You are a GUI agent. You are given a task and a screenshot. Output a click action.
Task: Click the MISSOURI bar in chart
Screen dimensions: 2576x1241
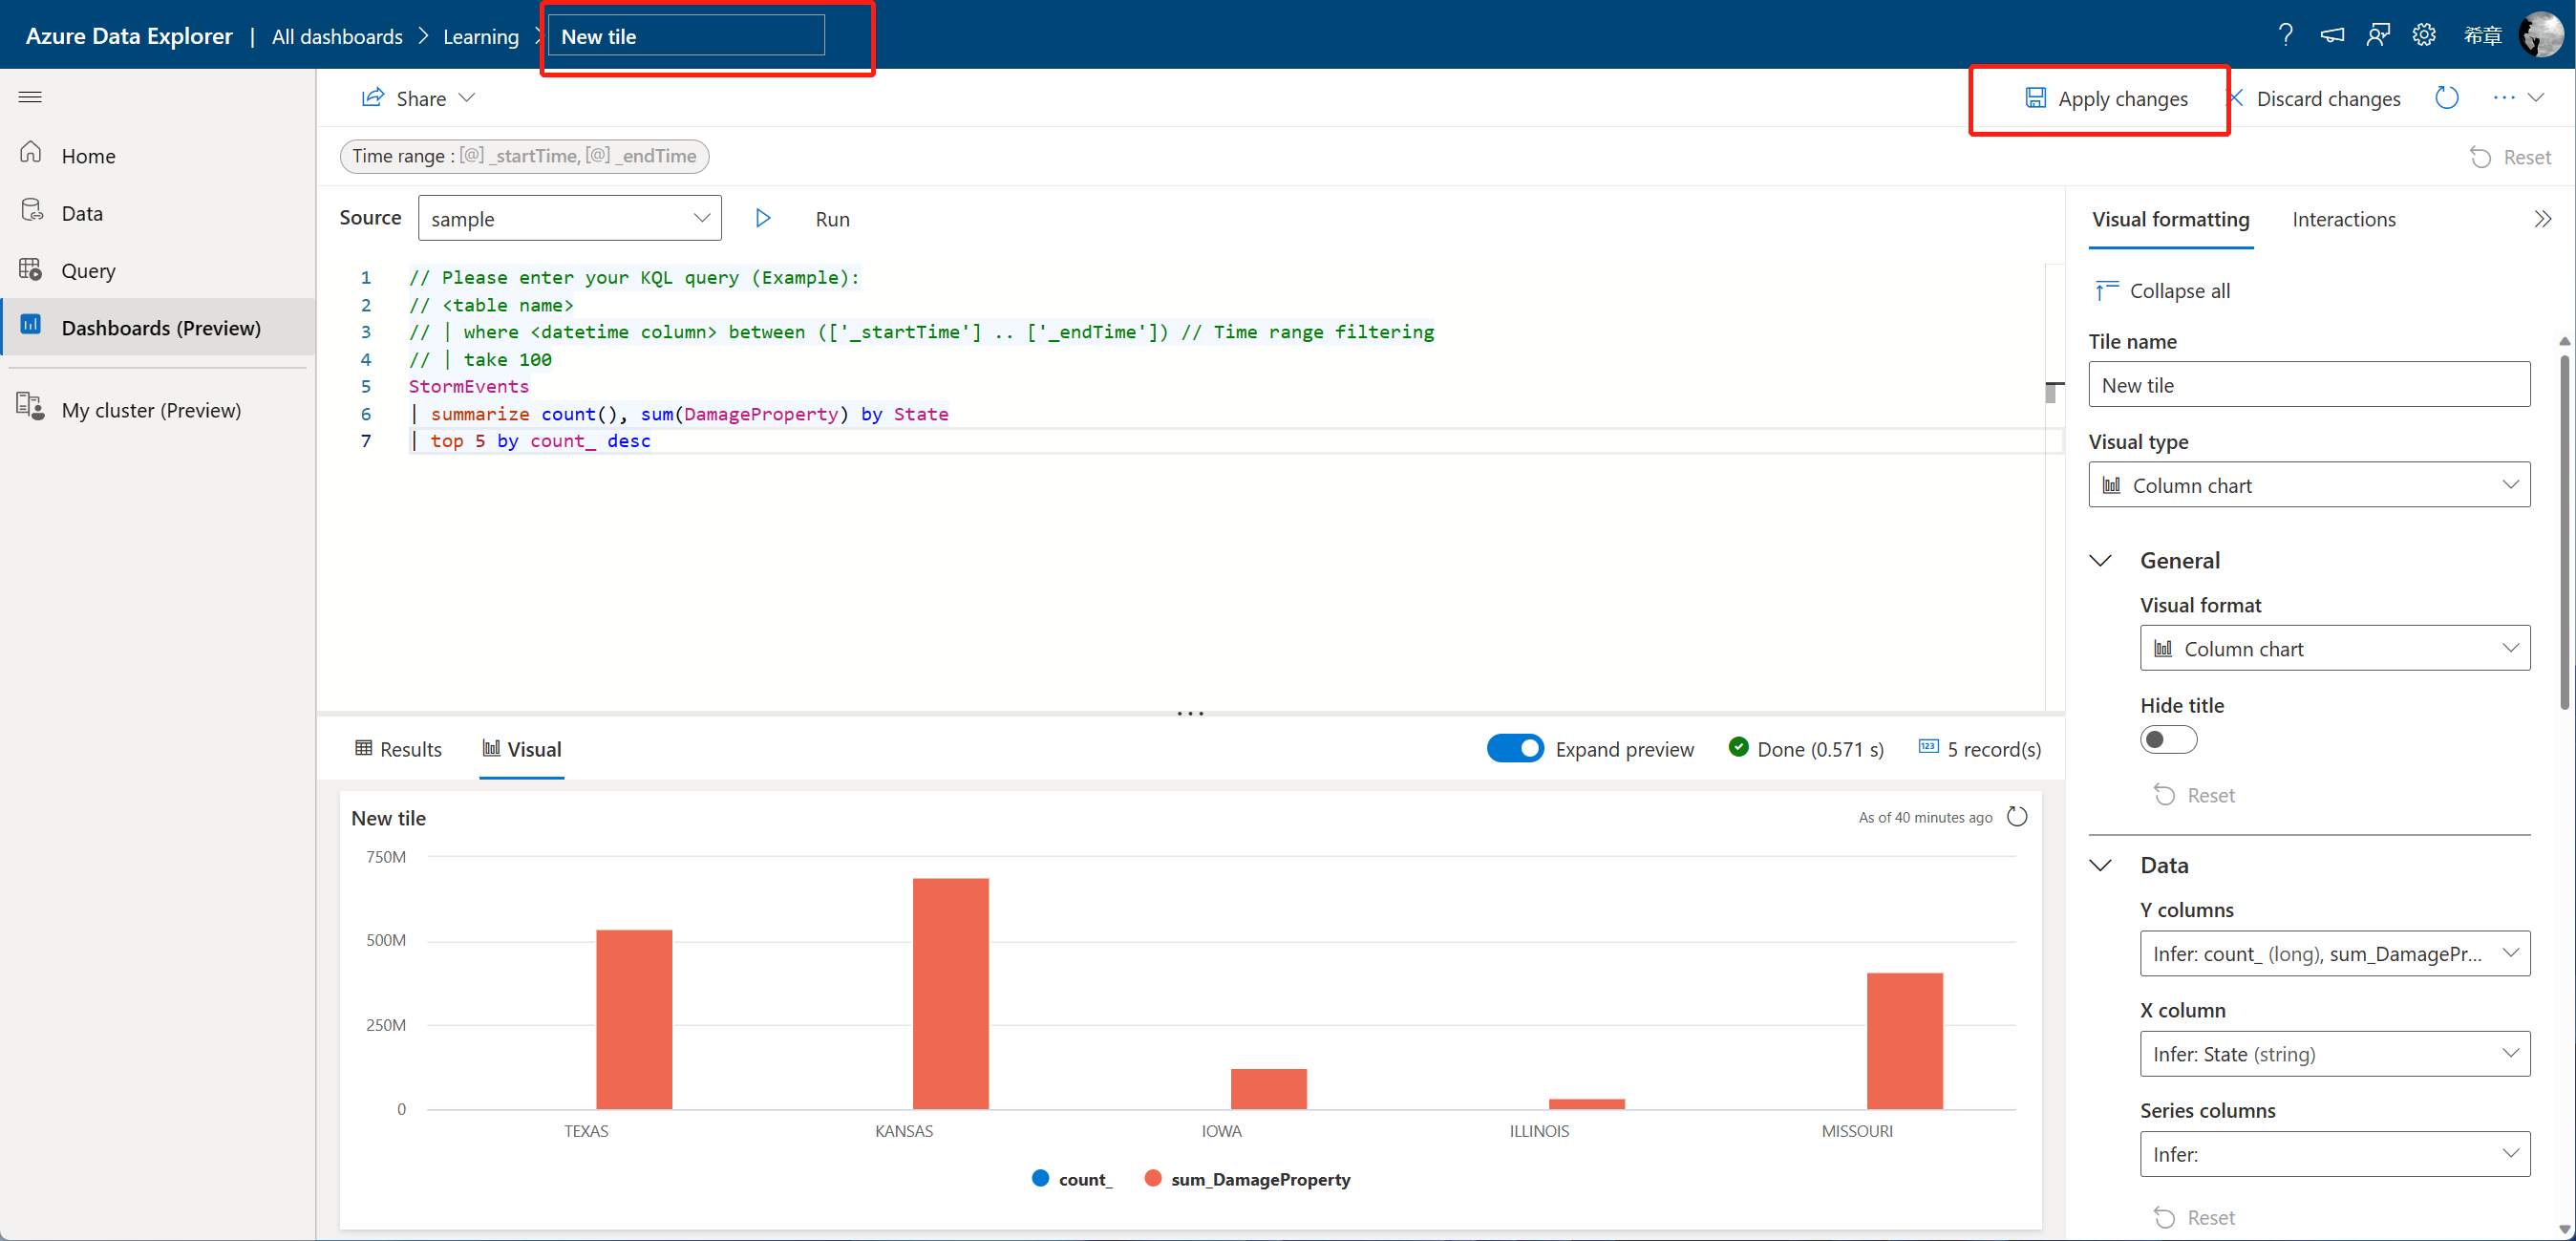[1904, 1041]
